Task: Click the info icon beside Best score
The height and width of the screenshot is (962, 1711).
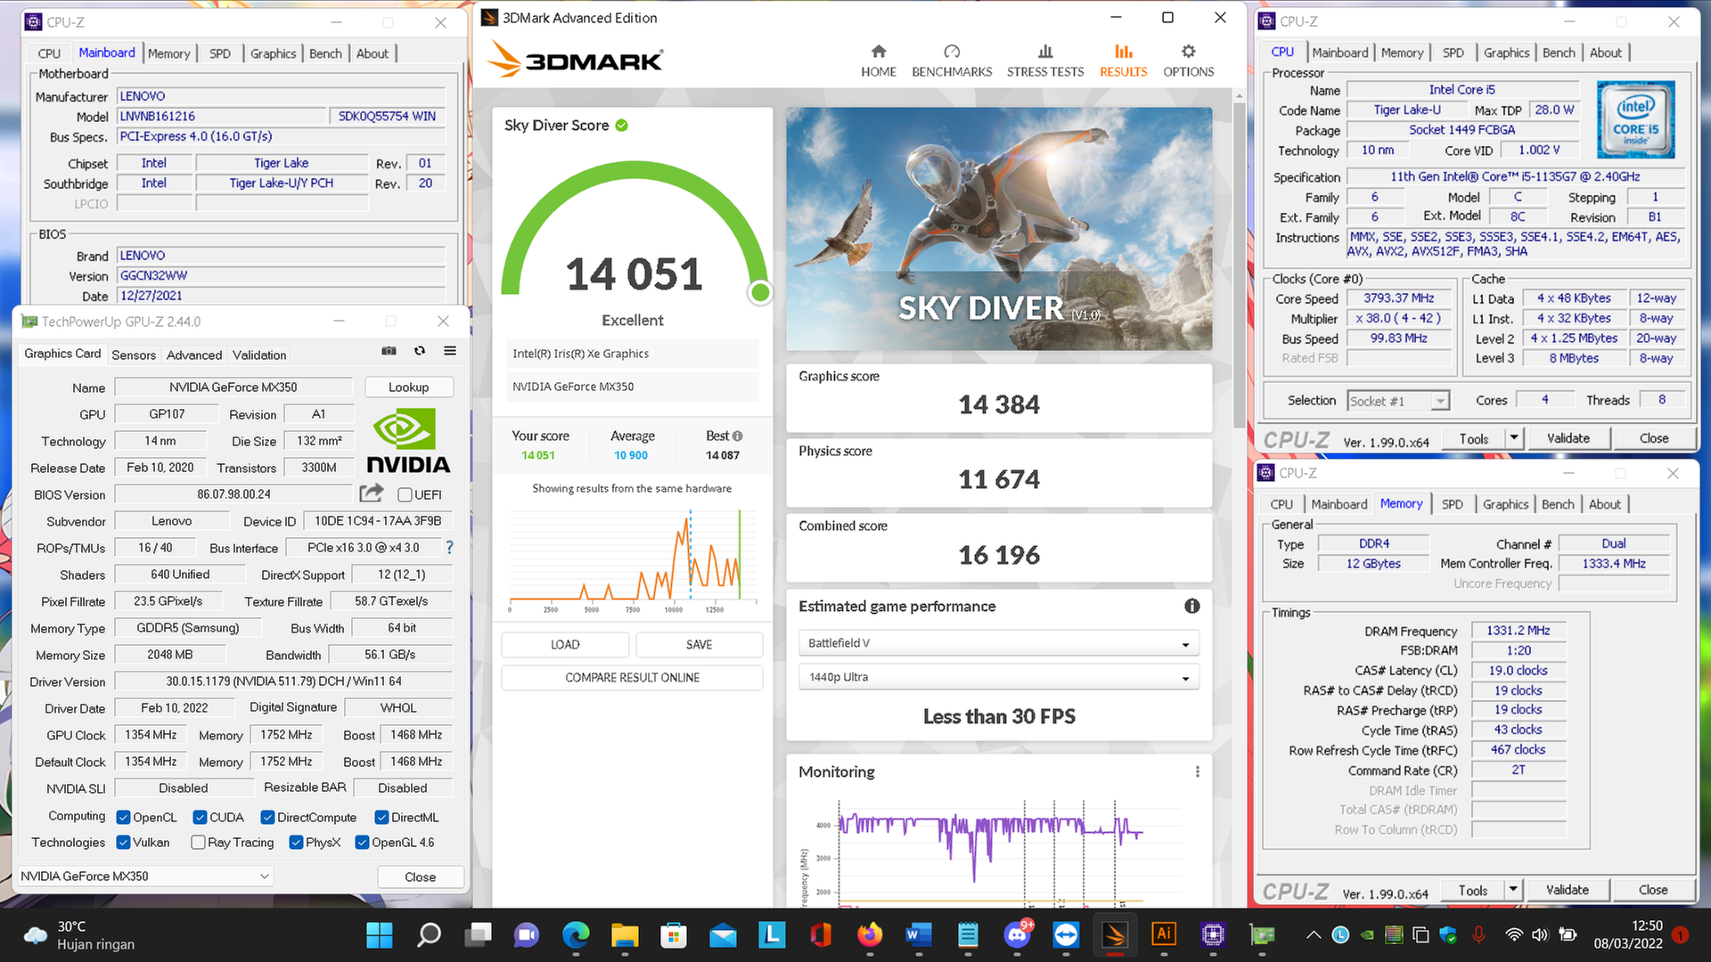Action: click(737, 436)
